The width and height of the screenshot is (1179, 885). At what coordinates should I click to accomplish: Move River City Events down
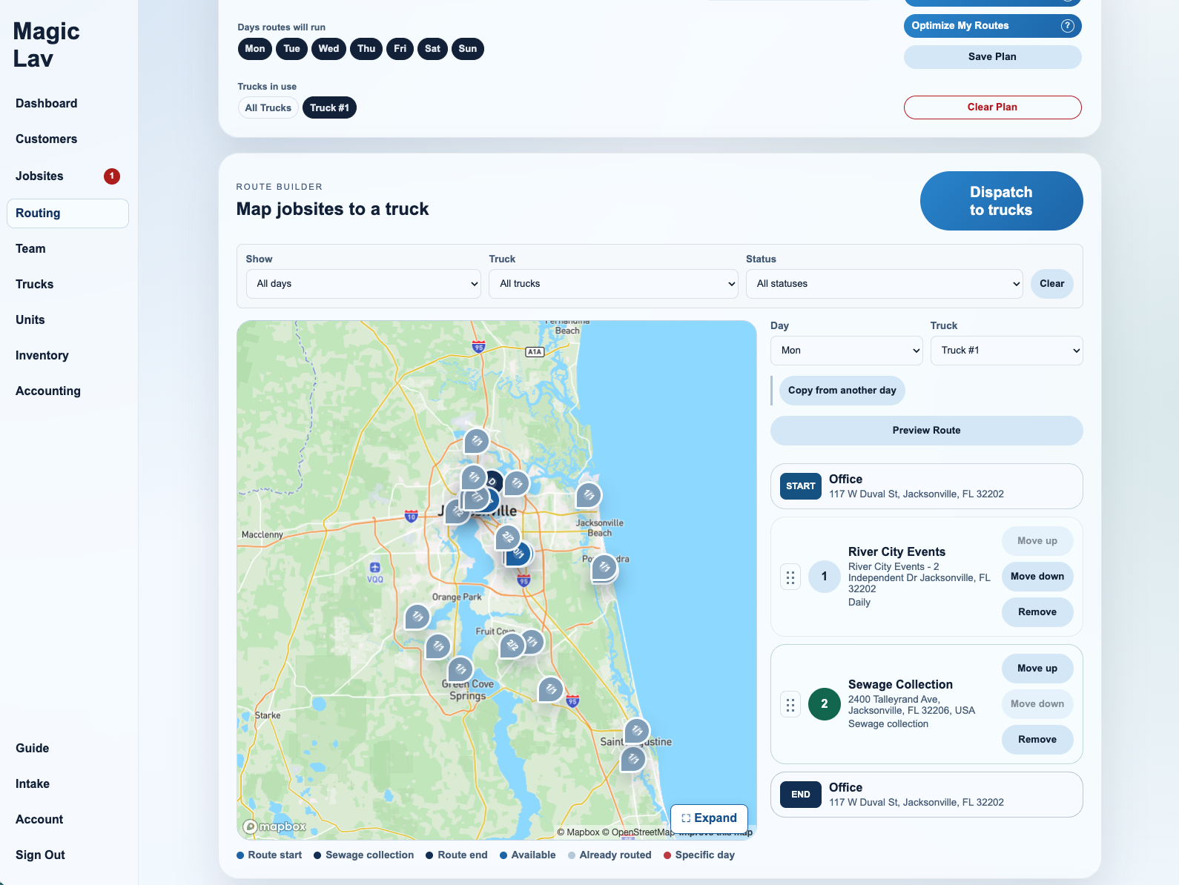tap(1037, 577)
